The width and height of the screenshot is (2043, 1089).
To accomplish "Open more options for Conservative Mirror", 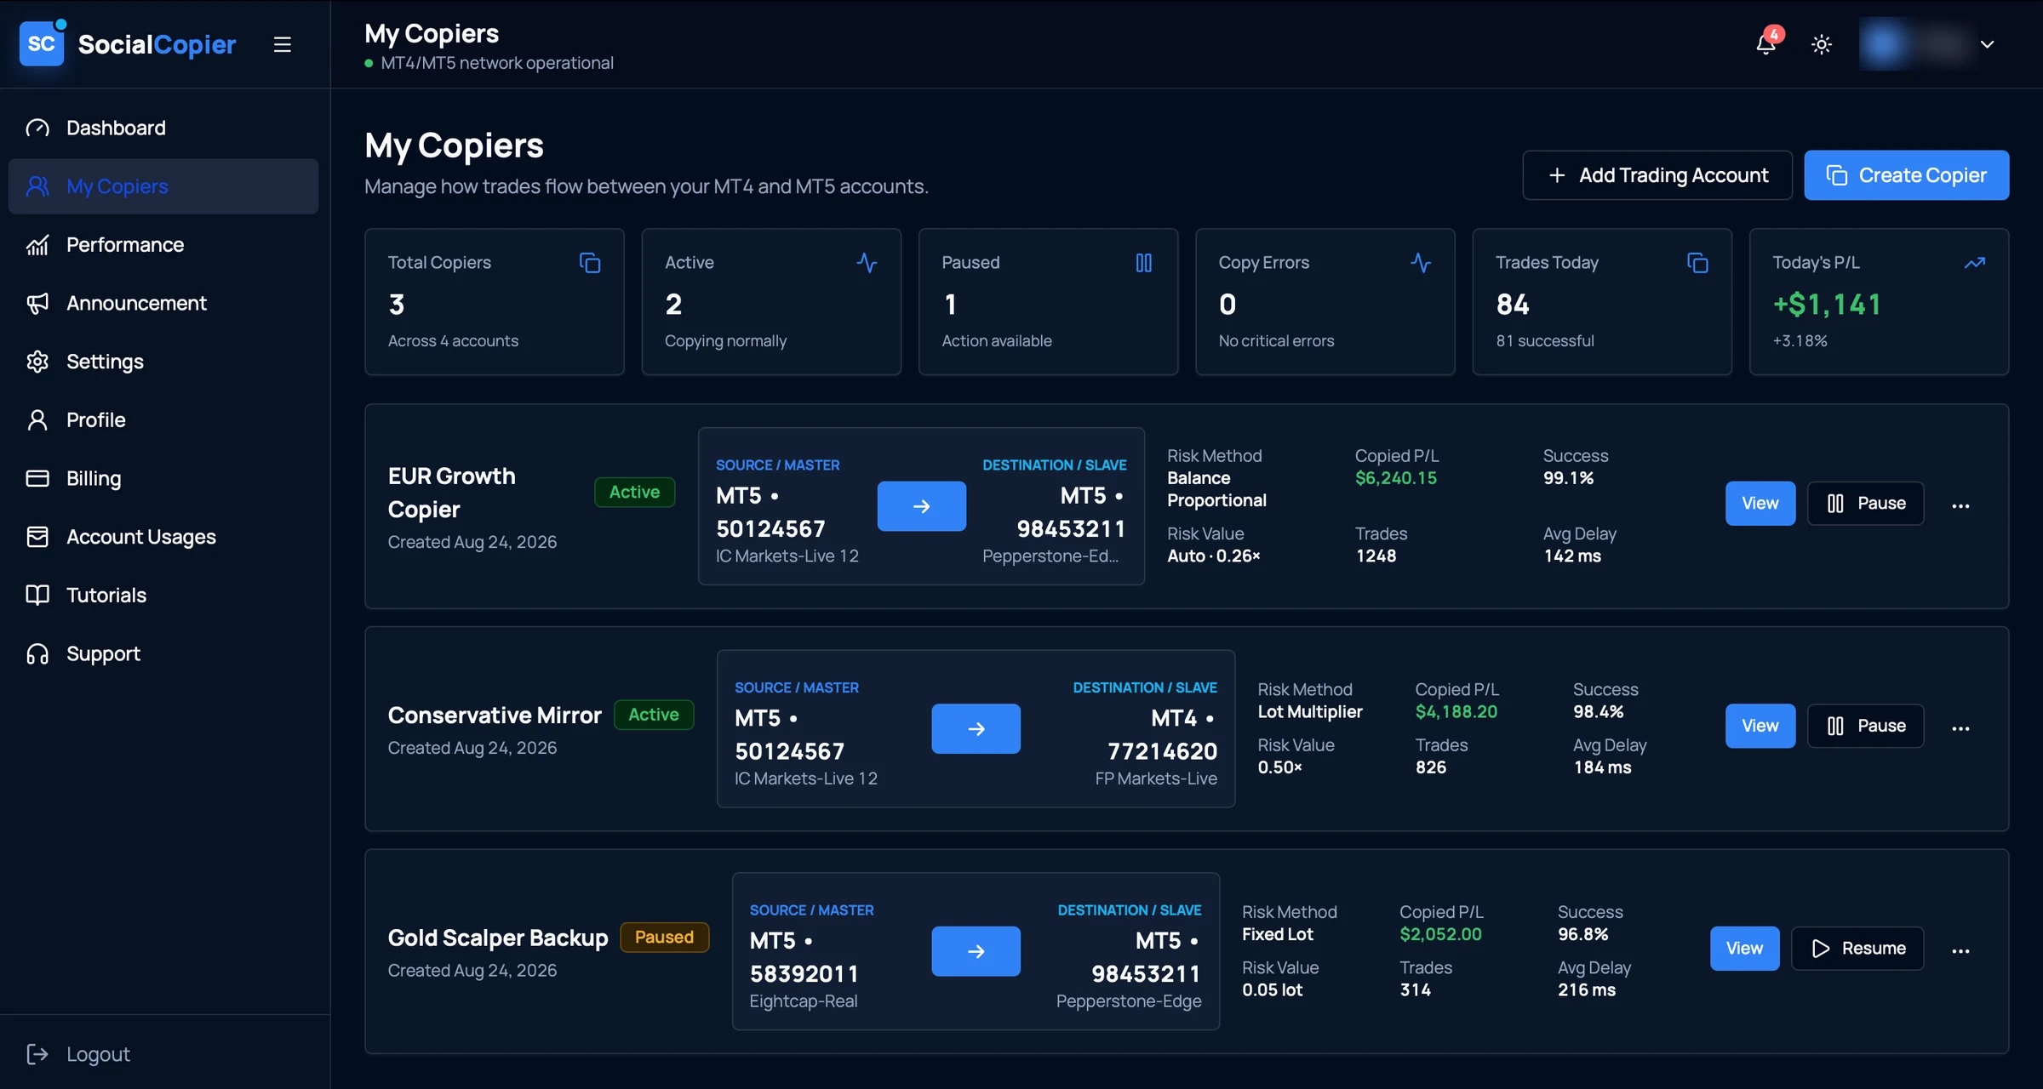I will click(1960, 728).
